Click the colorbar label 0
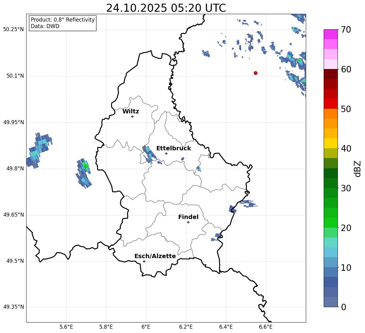The width and height of the screenshot is (365, 333). coord(343,307)
